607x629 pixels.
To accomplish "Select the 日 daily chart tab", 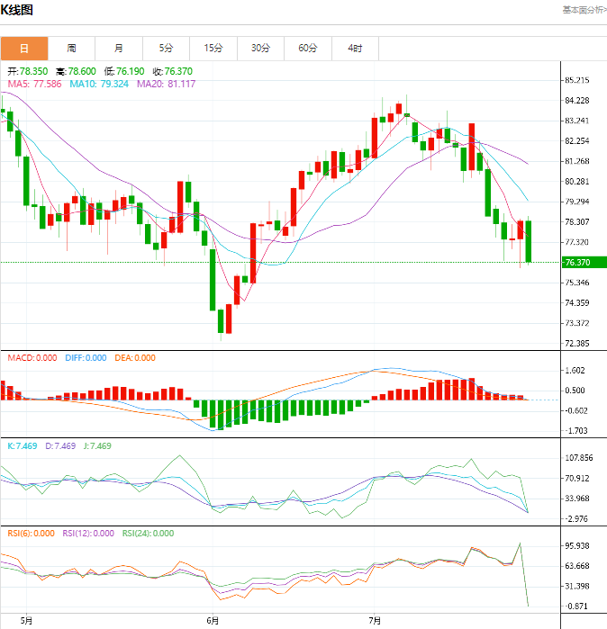I will pos(24,48).
